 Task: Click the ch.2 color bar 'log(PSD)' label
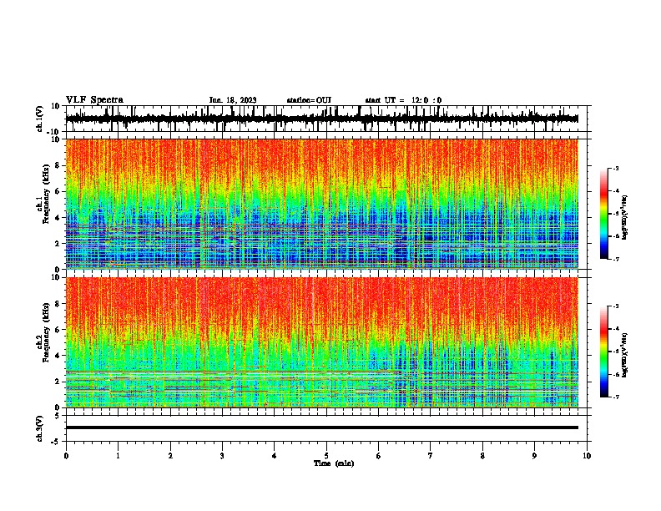(x=624, y=355)
